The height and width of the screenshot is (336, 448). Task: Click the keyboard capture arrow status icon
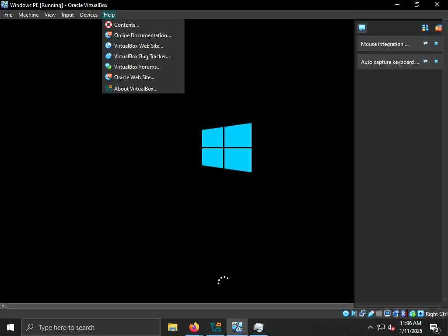[x=420, y=314]
